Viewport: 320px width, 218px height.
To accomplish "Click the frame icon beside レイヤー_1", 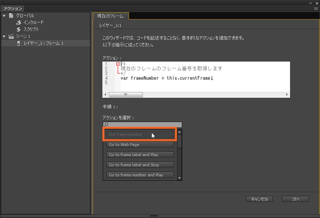I will pyautogui.click(x=18, y=43).
